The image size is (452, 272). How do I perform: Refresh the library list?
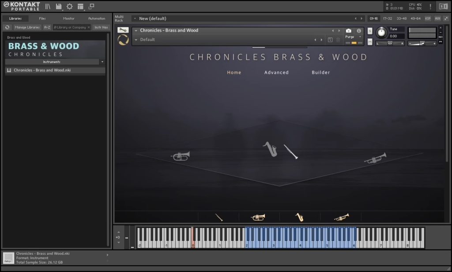[x=7, y=27]
